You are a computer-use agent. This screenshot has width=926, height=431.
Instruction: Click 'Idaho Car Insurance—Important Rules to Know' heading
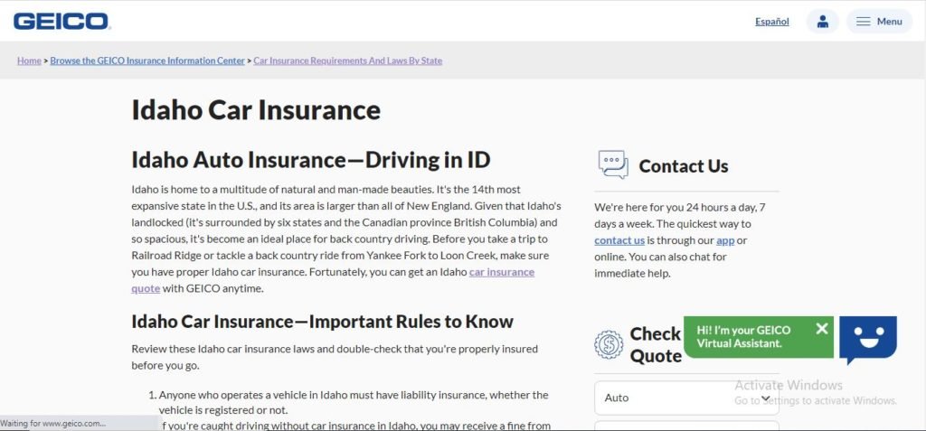tap(322, 322)
